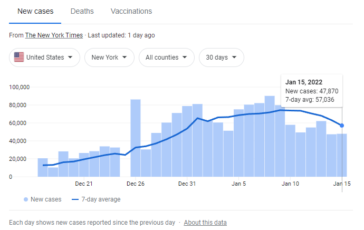Click the Jan 15 data point marker

pyautogui.click(x=342, y=126)
